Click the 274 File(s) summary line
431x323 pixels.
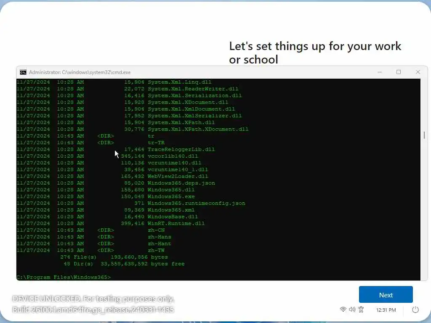coord(114,257)
